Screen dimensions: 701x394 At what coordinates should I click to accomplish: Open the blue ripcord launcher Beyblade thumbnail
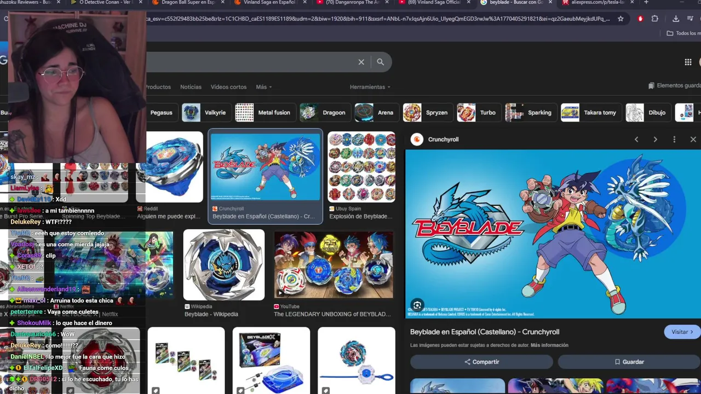[357, 361]
